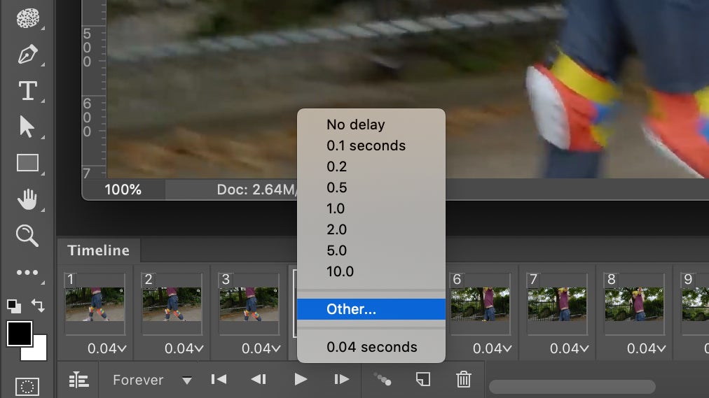Image resolution: width=709 pixels, height=398 pixels.
Task: Select the Pen tool
Action: [x=27, y=55]
